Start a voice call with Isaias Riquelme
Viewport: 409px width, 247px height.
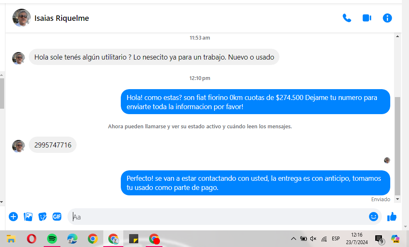point(347,18)
